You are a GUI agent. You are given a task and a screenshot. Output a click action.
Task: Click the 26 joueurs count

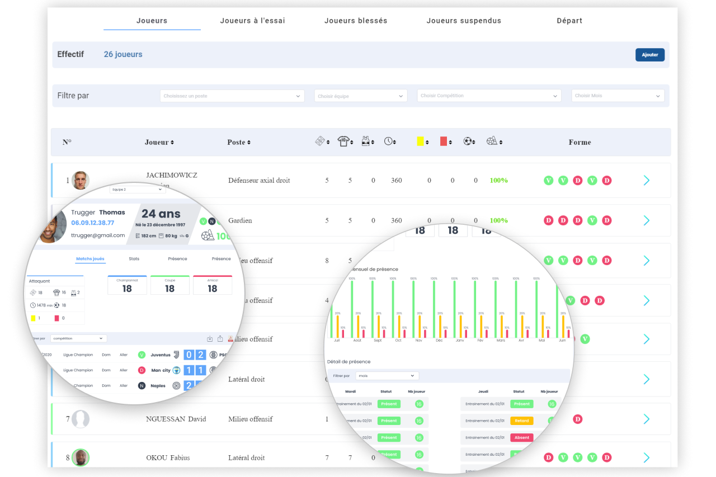pos(123,55)
